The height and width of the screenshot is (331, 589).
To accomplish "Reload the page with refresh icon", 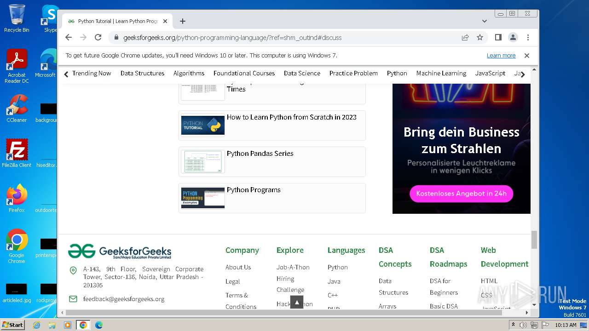I will pos(98,37).
